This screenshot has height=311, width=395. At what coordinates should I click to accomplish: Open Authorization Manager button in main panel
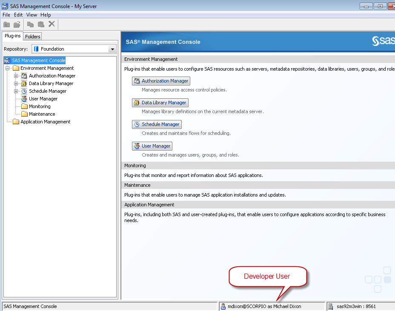click(x=161, y=81)
